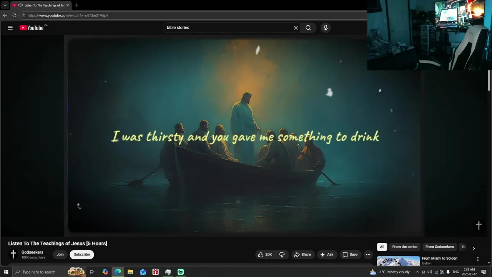Open Microsoft Edge on the taskbar
Screen dimensions: 492x277
118,272
